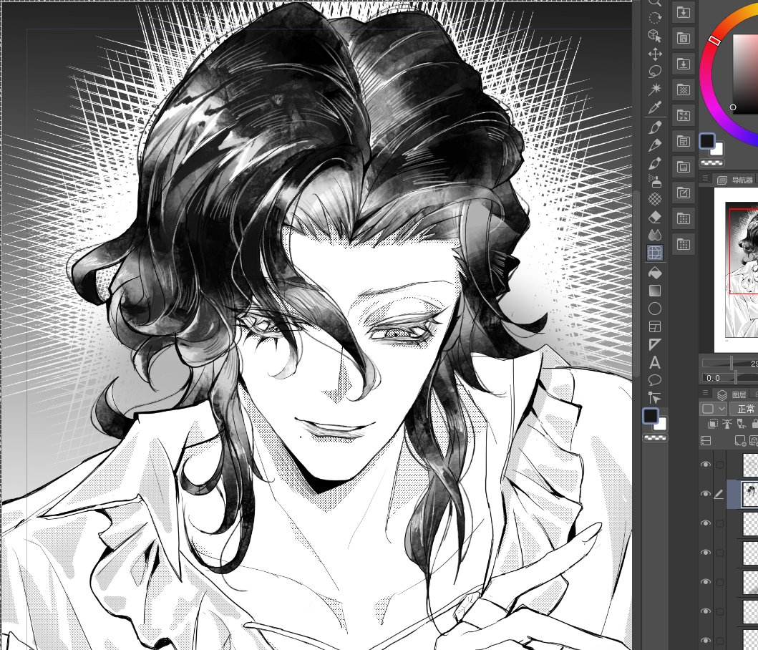The image size is (758, 650).
Task: Hide the layer just below the selected layer
Action: pos(706,523)
